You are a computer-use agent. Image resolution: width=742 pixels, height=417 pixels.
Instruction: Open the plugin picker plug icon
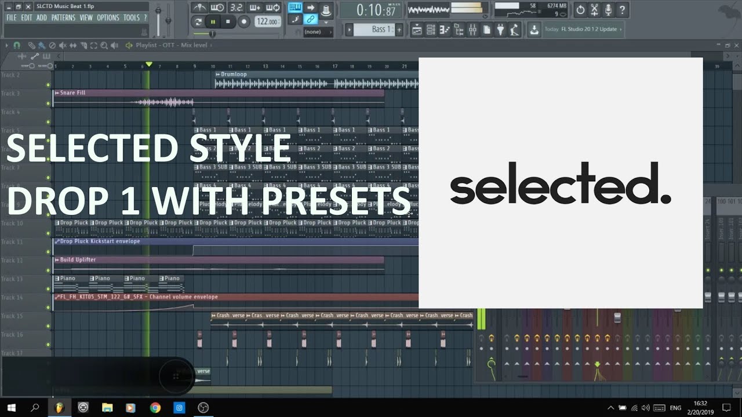[x=500, y=30]
